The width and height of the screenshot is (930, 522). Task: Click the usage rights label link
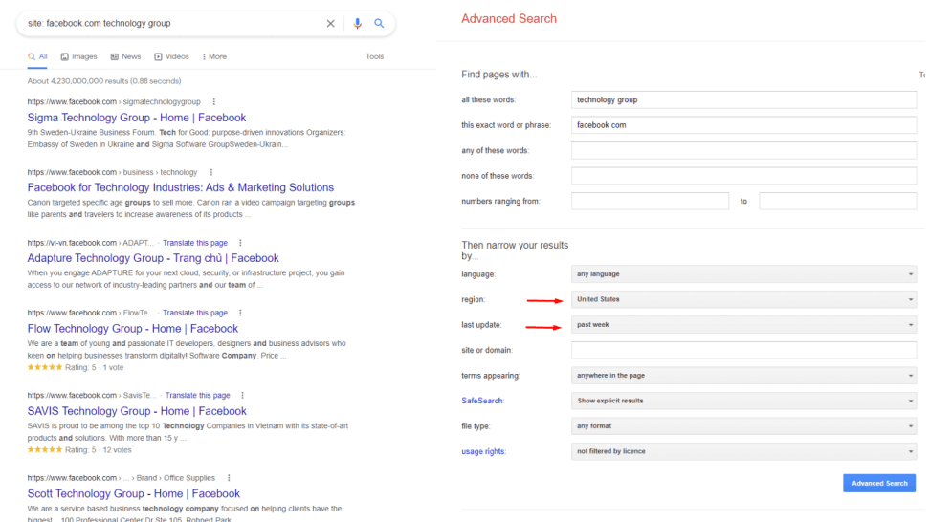pos(483,451)
